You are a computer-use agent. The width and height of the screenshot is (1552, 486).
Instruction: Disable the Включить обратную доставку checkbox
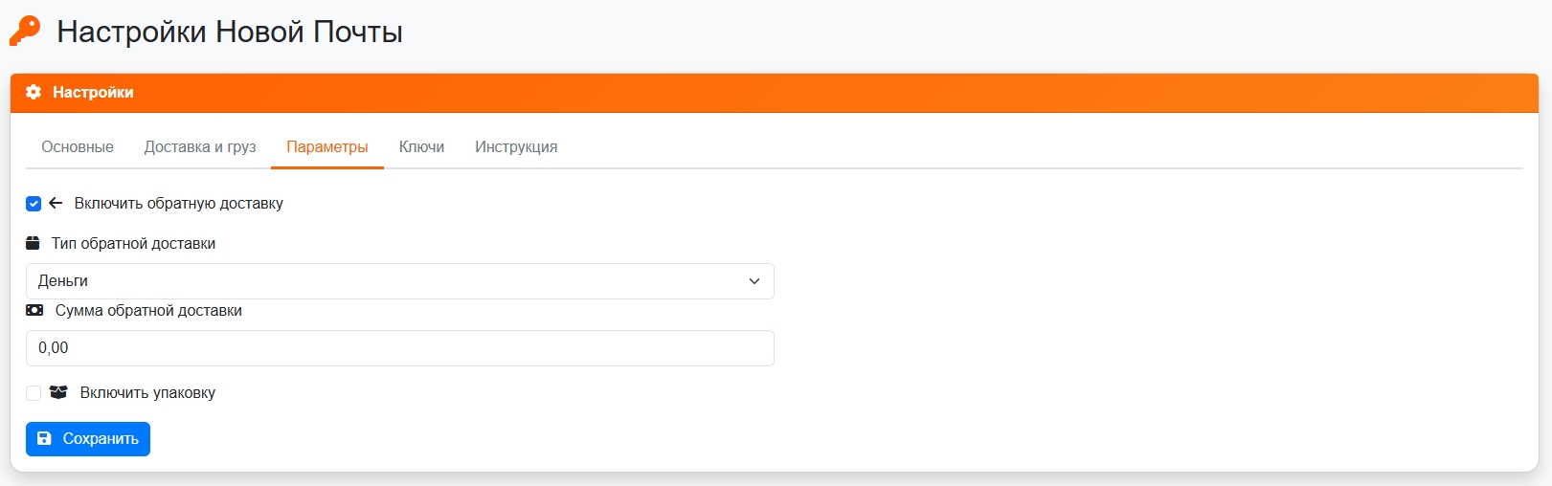34,204
